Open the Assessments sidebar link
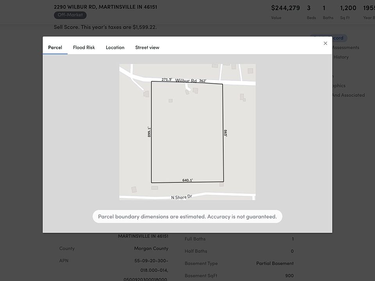Screen dimensions: 375x281 [x=345, y=47]
